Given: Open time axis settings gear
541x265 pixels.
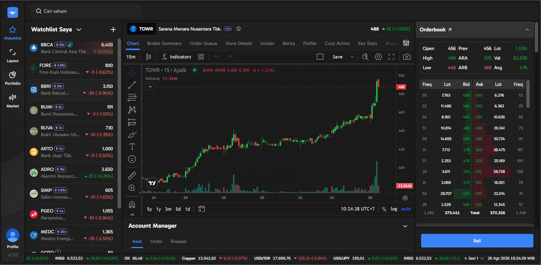Looking at the screenshot, I should 405,198.
